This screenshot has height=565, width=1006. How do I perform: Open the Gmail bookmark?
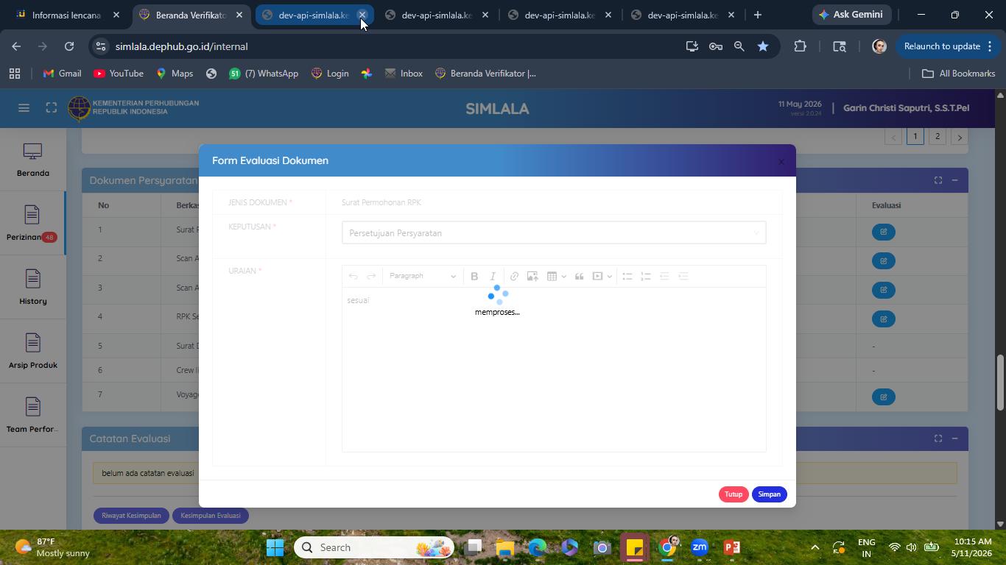coord(62,74)
